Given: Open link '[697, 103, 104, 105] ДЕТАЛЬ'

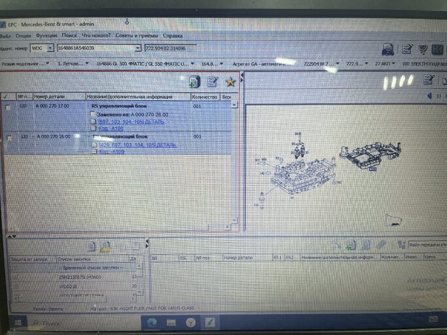Looking at the screenshot, I should point(131,122).
